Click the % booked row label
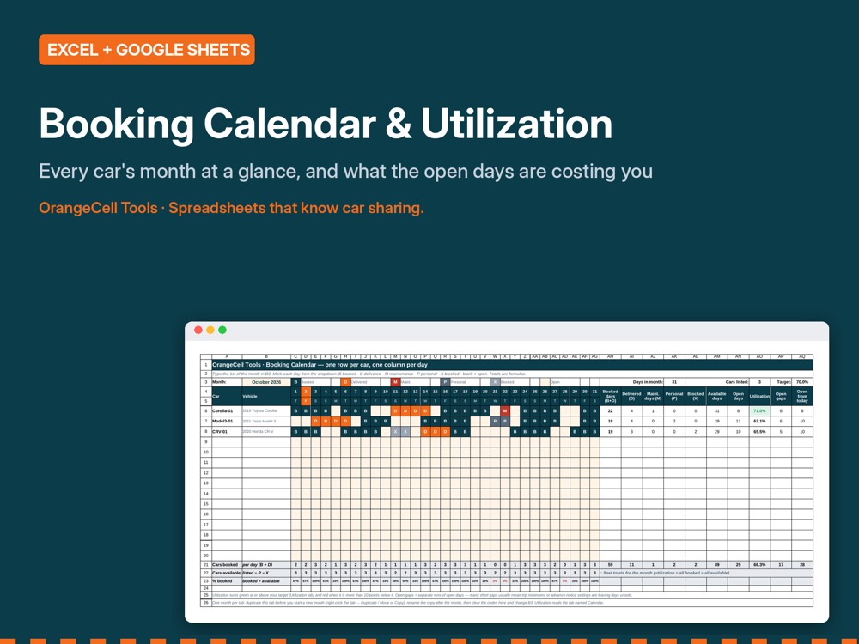Viewport: 859px width, 644px height. 227,581
